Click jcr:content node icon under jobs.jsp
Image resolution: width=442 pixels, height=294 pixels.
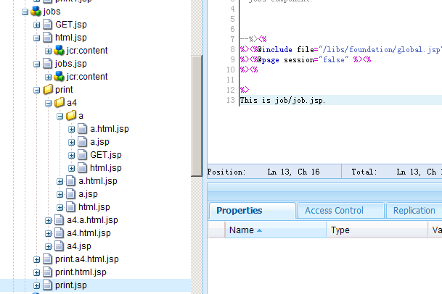pyautogui.click(x=60, y=77)
